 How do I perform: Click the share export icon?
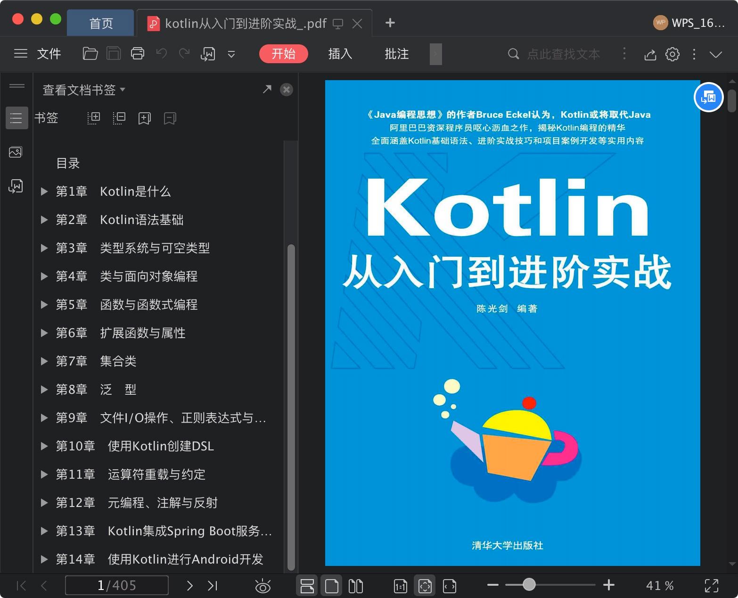[x=650, y=55]
